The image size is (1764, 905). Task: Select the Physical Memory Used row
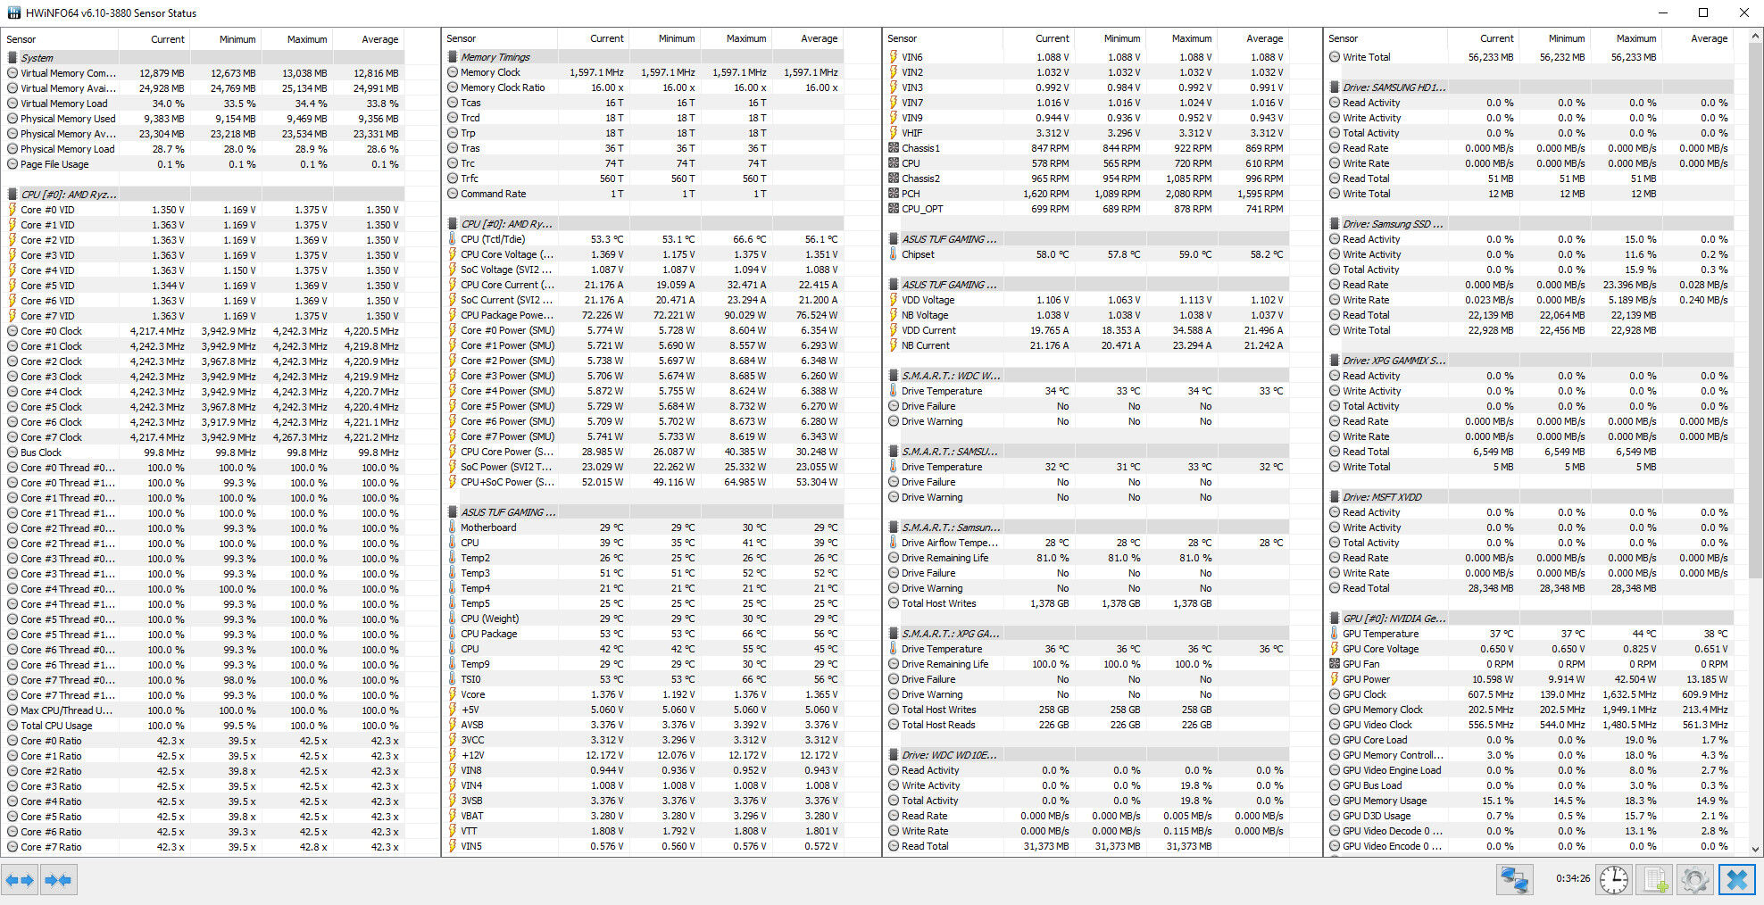[203, 119]
